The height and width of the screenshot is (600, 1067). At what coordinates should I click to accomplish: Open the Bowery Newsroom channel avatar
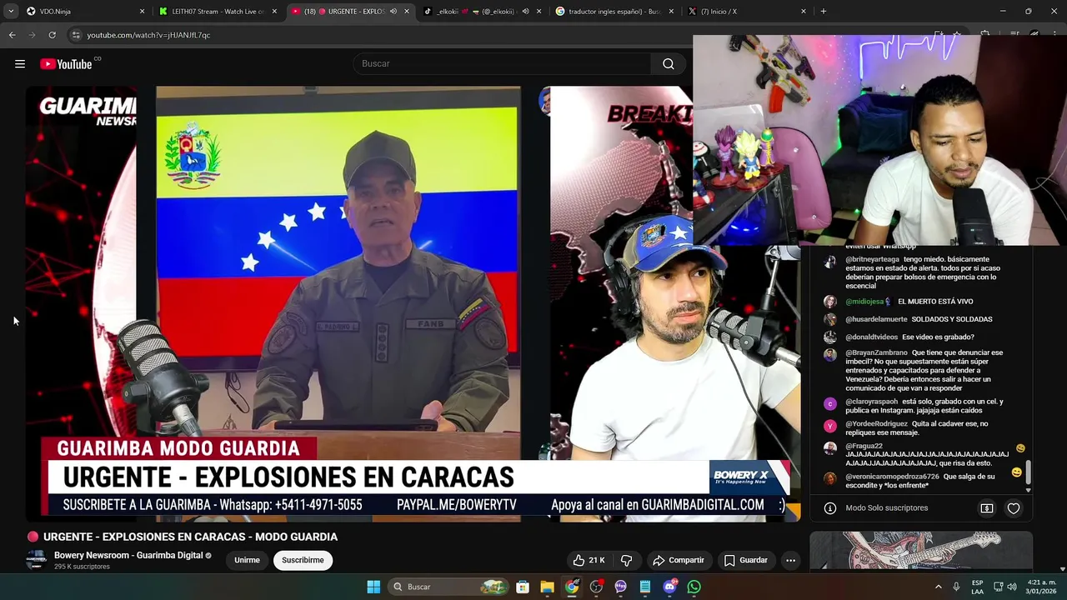[x=36, y=560]
